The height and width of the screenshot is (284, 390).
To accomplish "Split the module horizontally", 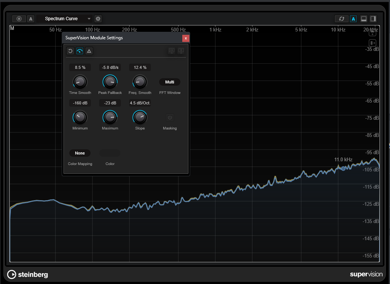I will [364, 19].
